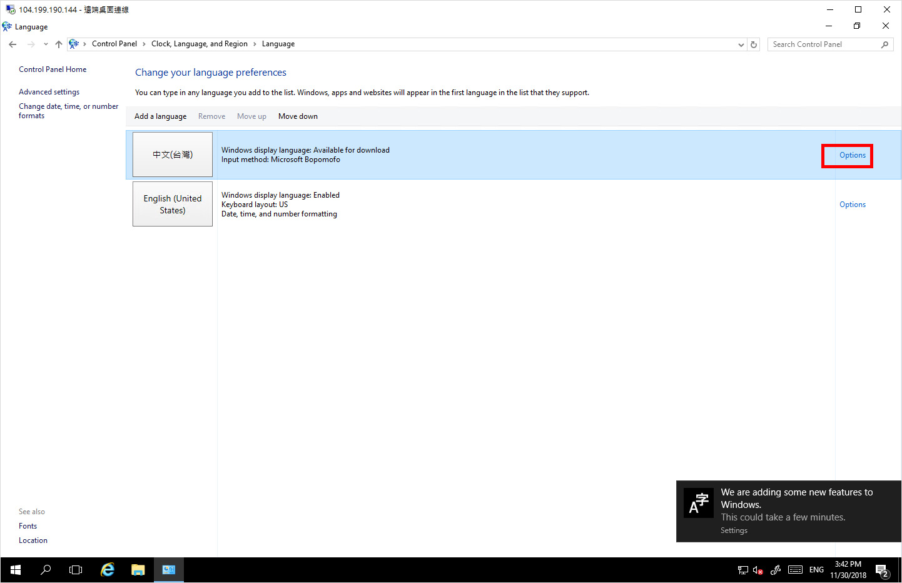
Task: Click Move down in language toolbar
Action: tap(298, 116)
